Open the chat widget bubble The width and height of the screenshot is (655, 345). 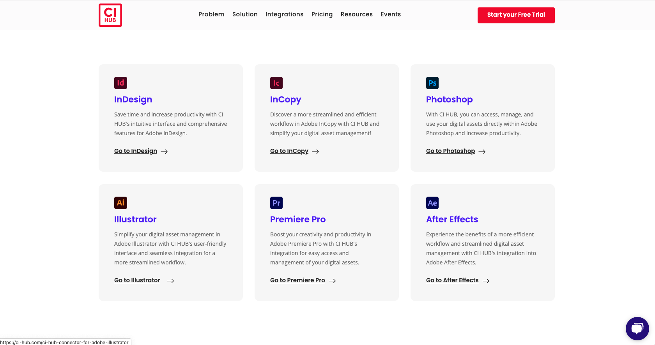(x=637, y=329)
